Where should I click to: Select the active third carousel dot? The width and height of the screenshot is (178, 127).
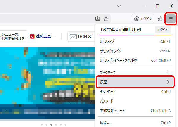pyautogui.click(x=51, y=125)
